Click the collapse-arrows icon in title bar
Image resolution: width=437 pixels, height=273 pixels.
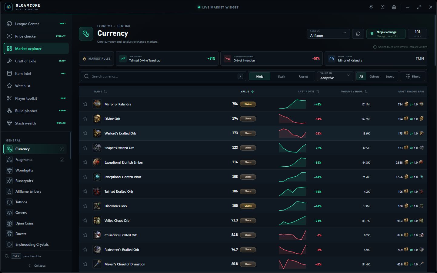(382, 7)
